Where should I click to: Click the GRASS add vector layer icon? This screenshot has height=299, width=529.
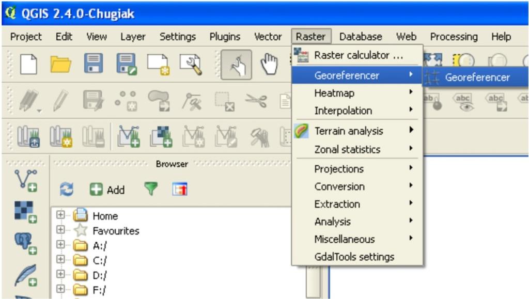click(x=128, y=136)
